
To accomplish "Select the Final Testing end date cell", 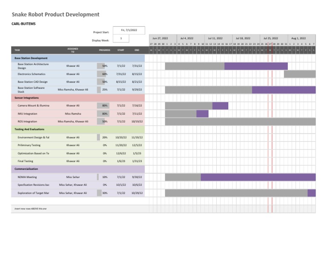I will point(137,161).
